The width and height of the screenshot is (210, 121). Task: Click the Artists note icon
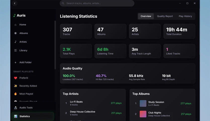tap(16, 42)
